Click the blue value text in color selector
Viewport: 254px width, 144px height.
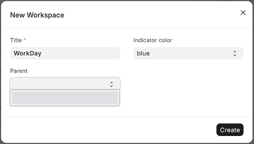tap(143, 53)
